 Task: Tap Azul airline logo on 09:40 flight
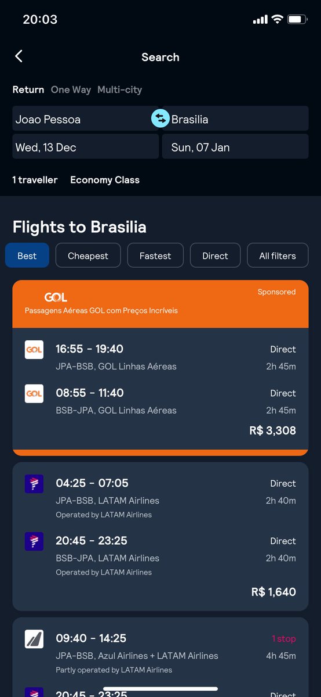click(x=34, y=639)
